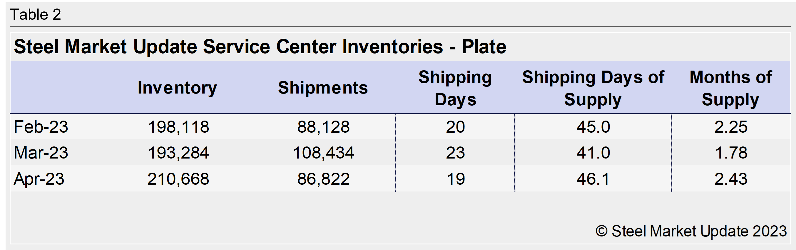Click the Feb-23 row label

(x=41, y=127)
